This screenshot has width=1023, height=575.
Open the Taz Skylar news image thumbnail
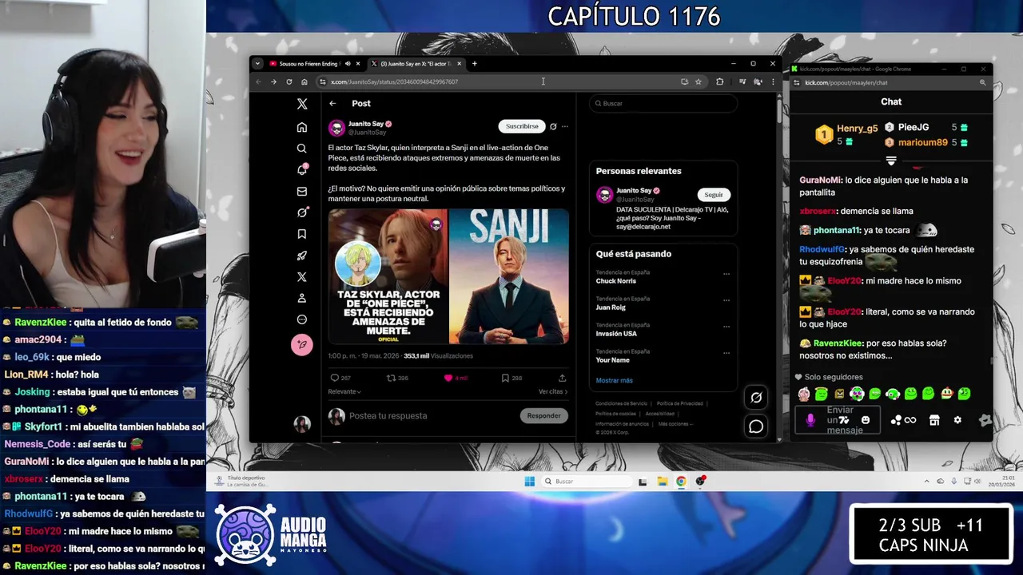(388, 277)
